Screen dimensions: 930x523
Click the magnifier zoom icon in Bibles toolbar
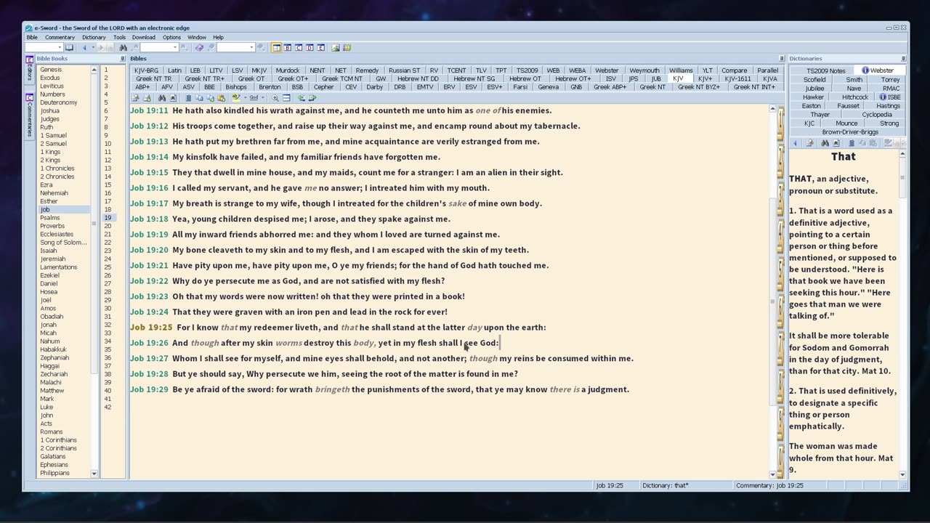tap(275, 98)
